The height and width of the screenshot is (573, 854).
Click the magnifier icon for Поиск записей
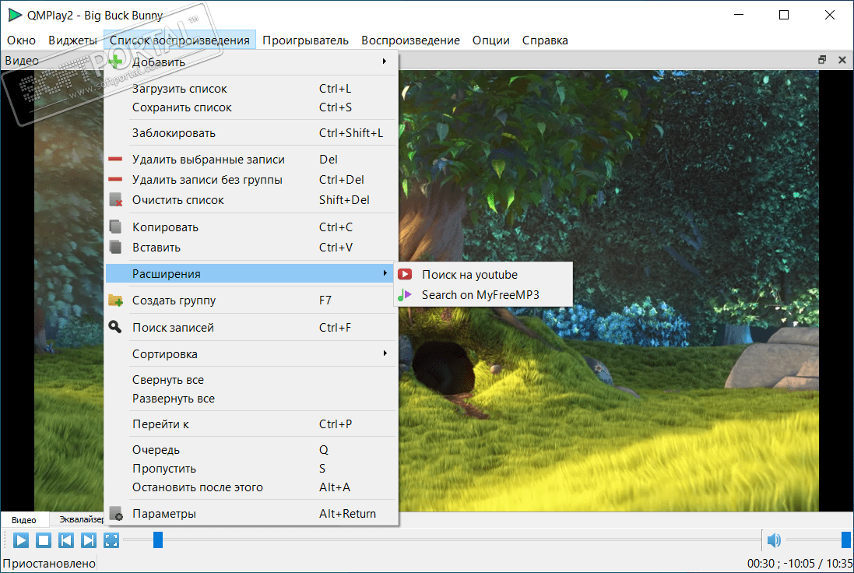(x=115, y=327)
